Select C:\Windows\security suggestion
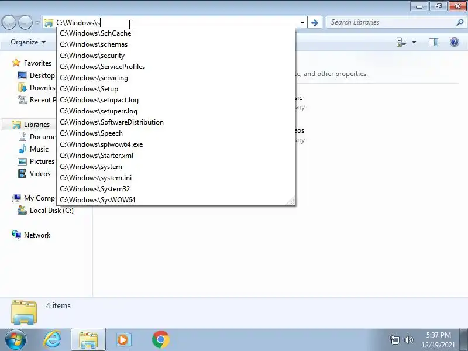468x351 pixels. pyautogui.click(x=176, y=56)
